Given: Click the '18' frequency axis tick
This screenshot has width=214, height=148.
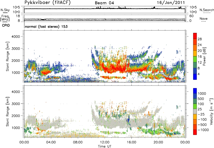Looking at the screenshot, I should (x=18, y=16).
